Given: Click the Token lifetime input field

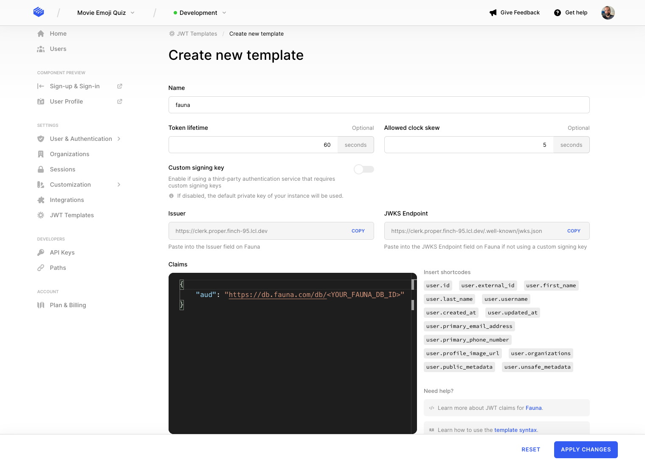Looking at the screenshot, I should pyautogui.click(x=253, y=145).
